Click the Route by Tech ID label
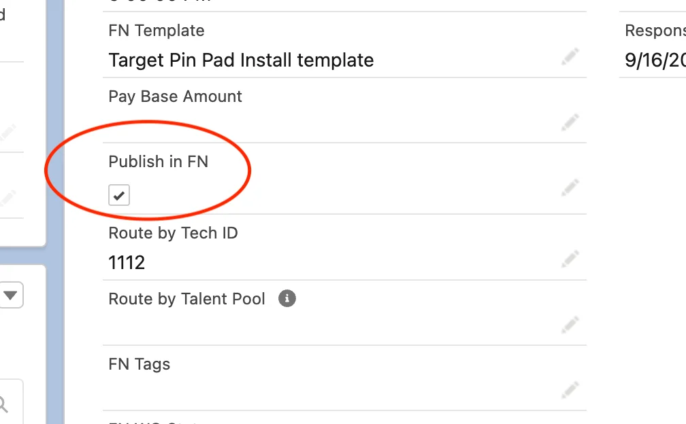The image size is (686, 424). 173,233
